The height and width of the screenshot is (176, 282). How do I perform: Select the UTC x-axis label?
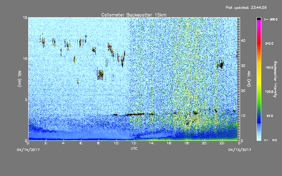pos(134,148)
